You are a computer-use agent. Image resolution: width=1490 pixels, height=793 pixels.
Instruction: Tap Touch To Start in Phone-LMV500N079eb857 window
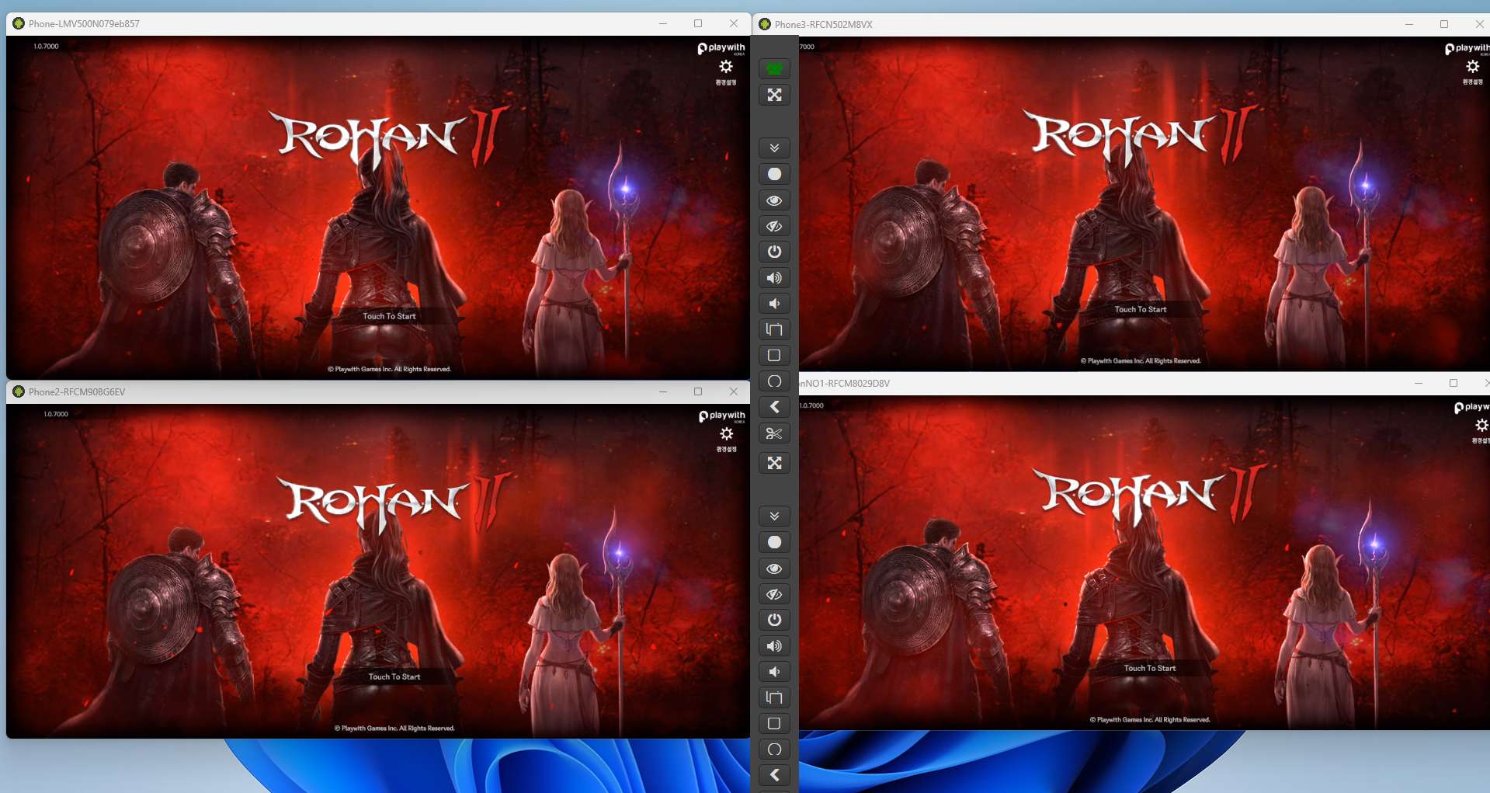[389, 316]
